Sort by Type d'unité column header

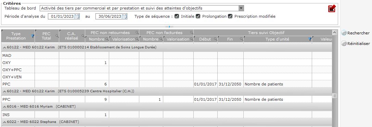277,39
